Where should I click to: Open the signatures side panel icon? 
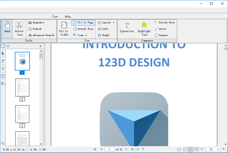tap(3, 84)
